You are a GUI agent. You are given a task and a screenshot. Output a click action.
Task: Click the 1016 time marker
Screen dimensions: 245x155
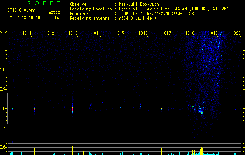143,33
